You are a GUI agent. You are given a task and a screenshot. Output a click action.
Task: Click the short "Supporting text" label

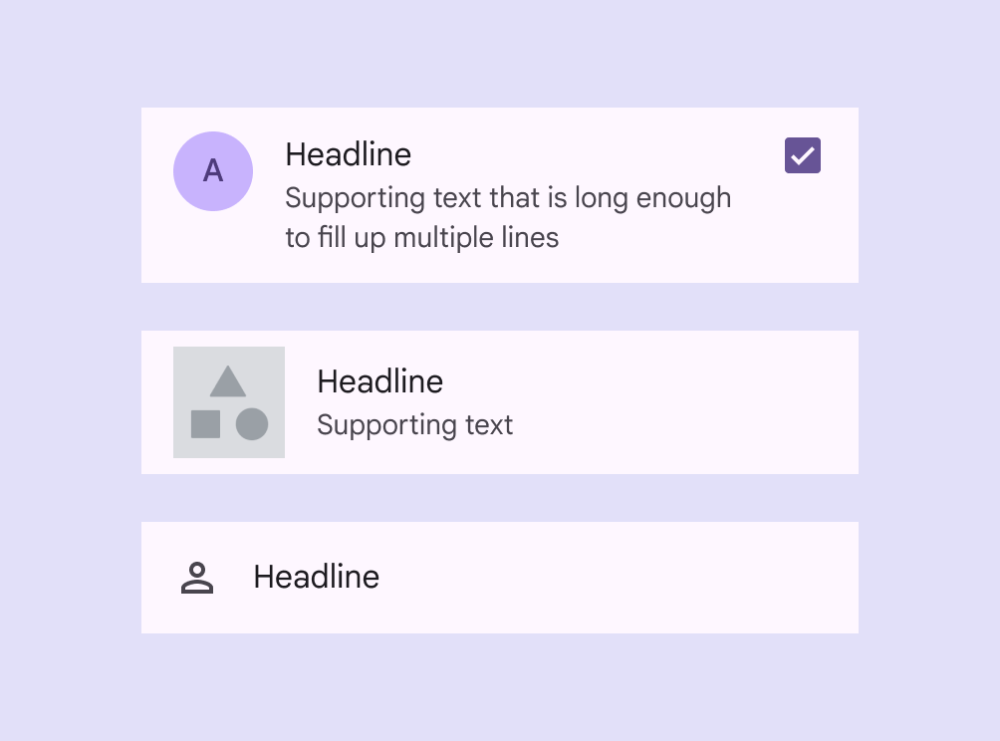pos(414,425)
